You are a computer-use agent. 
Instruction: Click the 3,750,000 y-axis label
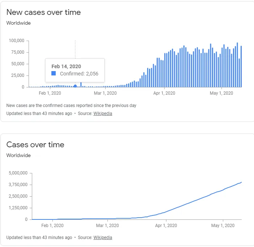[x=18, y=185]
